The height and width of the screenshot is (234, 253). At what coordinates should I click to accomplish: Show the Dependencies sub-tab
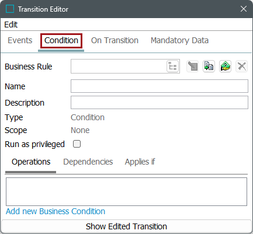88,162
